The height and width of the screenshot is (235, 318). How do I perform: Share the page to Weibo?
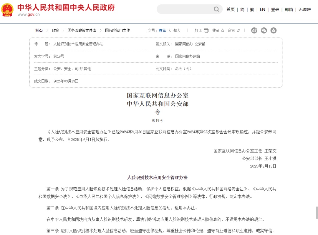pos(254,31)
